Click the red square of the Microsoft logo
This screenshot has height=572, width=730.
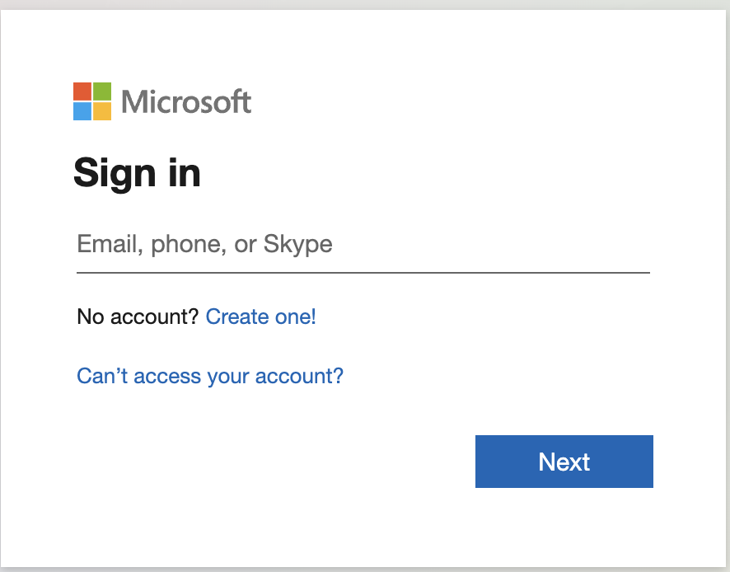coord(82,91)
